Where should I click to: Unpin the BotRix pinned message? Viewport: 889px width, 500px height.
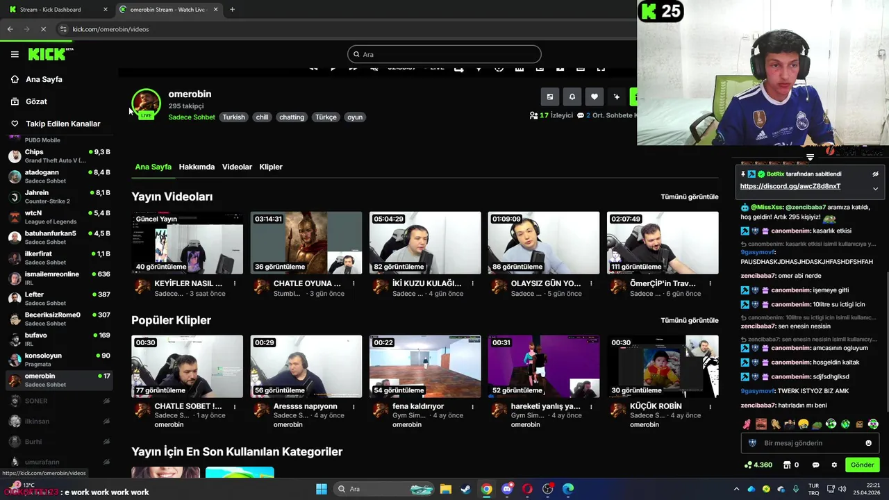[x=875, y=174]
